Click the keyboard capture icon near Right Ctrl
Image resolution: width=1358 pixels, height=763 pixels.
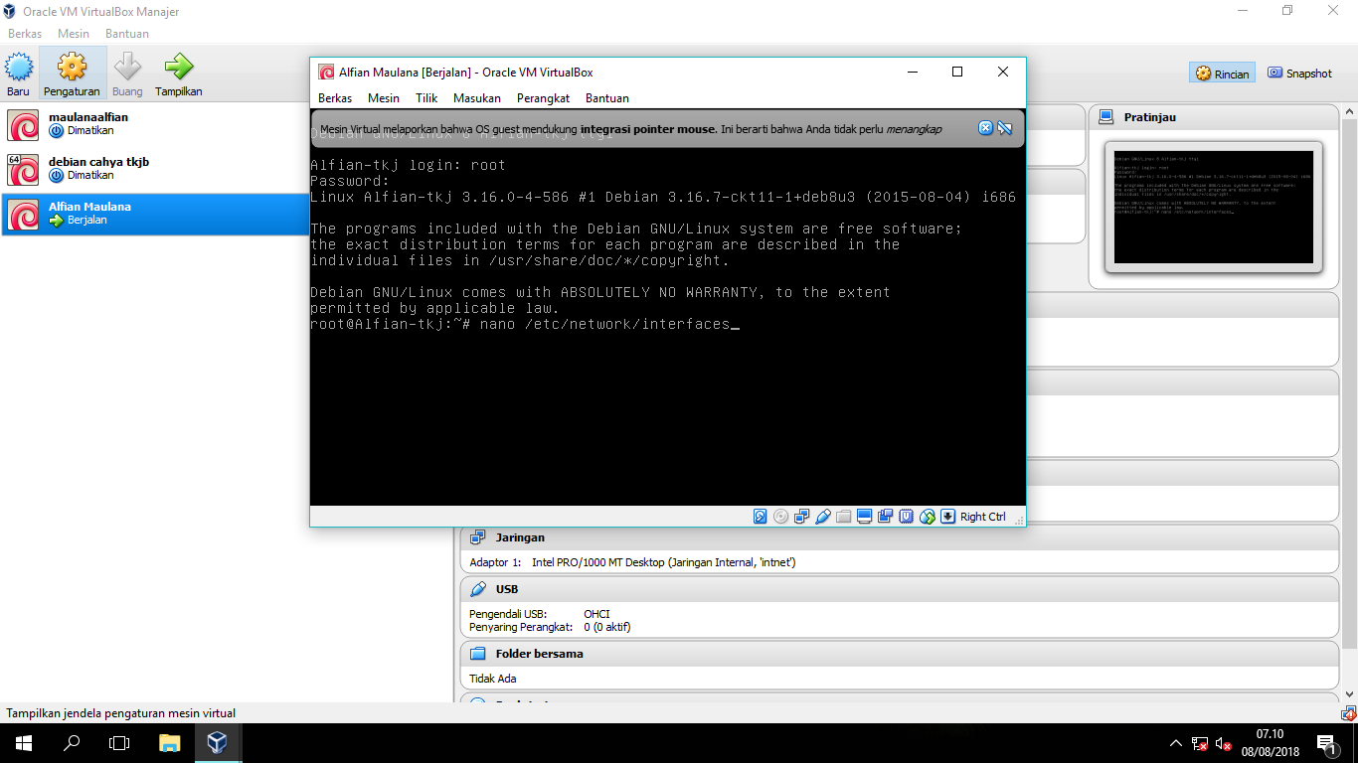947,517
